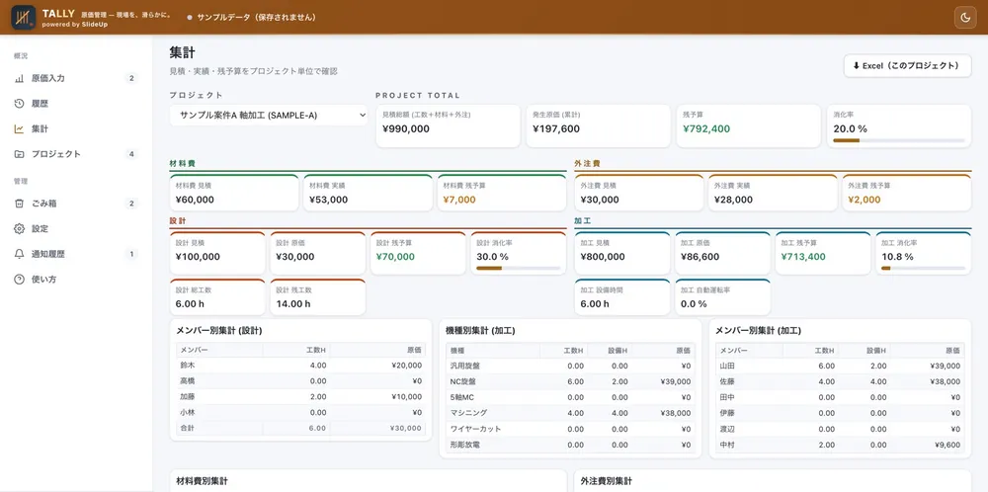Image resolution: width=988 pixels, height=492 pixels.
Task: Click the NC旋盤 row in 機種別集計
Action: [x=570, y=381]
